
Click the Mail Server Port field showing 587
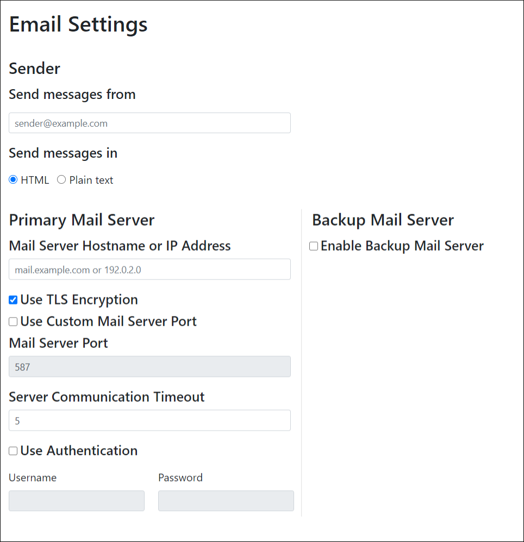tap(149, 366)
